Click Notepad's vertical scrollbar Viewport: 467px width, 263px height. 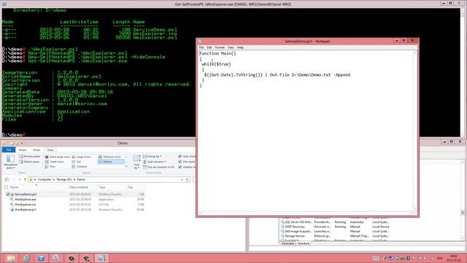pyautogui.click(x=415, y=131)
